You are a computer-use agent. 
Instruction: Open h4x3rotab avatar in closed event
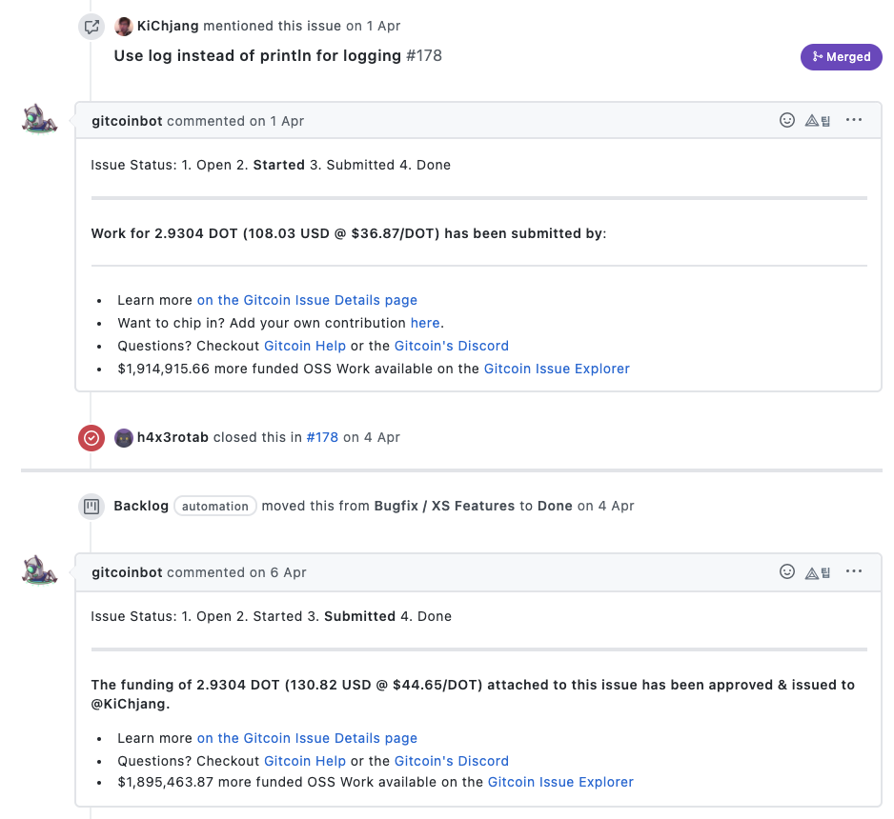point(124,438)
